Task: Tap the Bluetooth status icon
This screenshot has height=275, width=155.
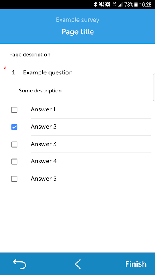Action: [x=95, y=4]
